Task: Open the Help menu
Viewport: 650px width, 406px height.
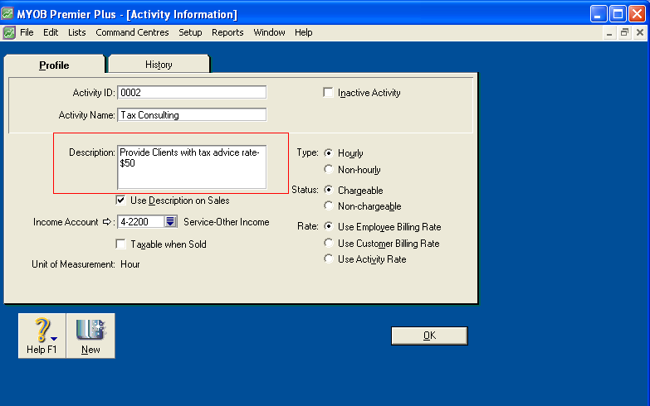Action: click(x=304, y=32)
